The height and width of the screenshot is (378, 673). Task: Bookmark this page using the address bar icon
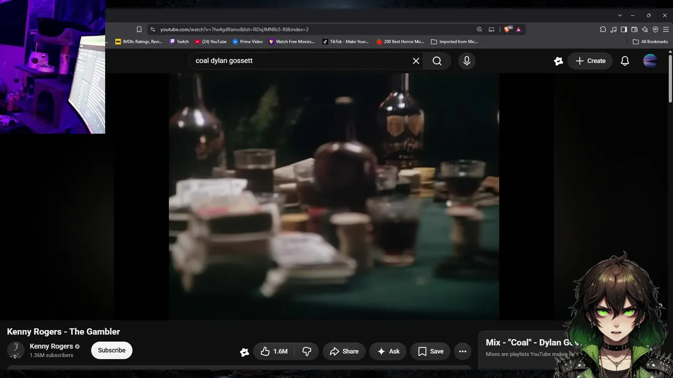click(139, 29)
